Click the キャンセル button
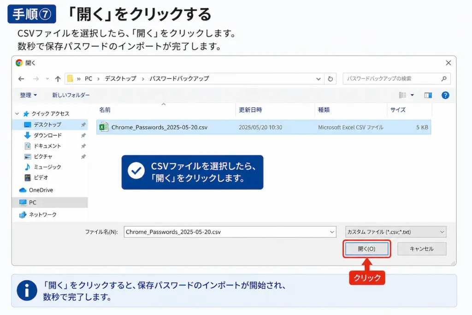Viewport: 472px width, 315px height. click(422, 249)
